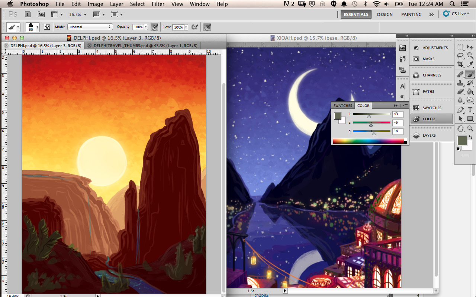Click the toolbox foreground color swatch
Image resolution: width=476 pixels, height=297 pixels.
click(462, 141)
